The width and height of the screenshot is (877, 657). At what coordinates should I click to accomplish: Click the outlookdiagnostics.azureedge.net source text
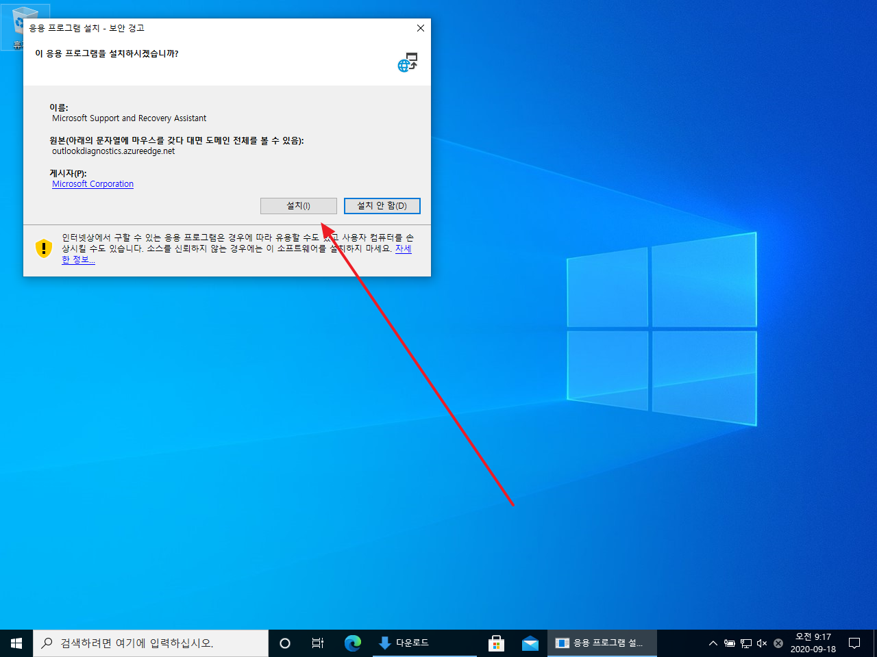coord(114,151)
